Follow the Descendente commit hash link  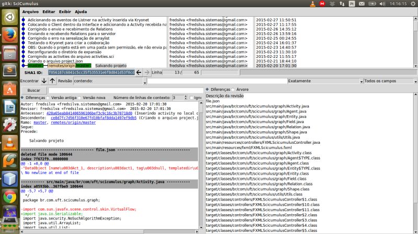(x=94, y=118)
